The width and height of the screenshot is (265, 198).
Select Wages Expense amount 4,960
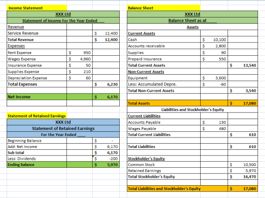(79, 59)
